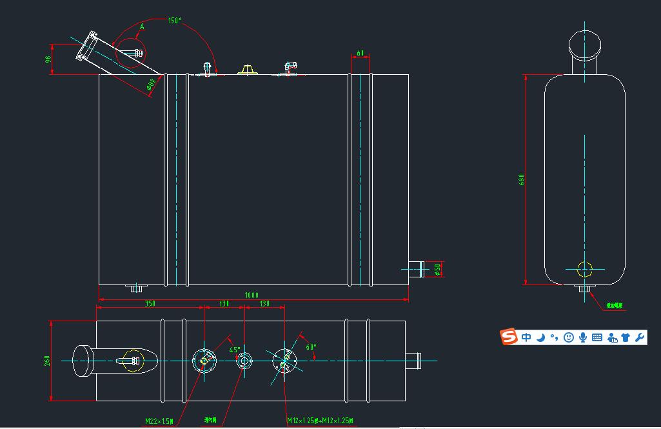
Task: Select the Ø50 diameter dimension
Action: point(438,269)
